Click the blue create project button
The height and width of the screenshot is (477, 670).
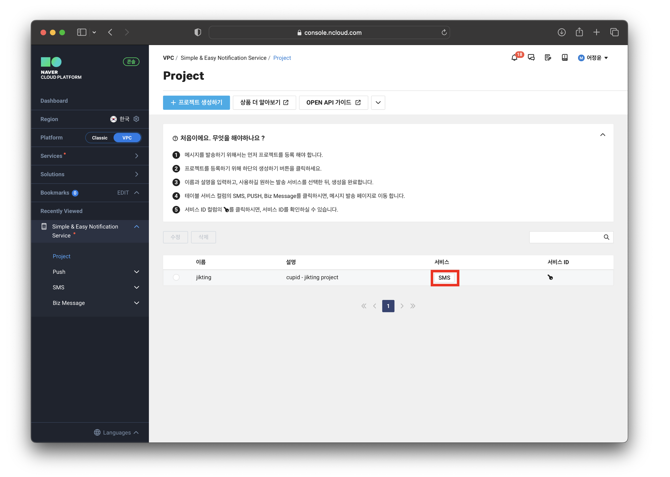196,102
